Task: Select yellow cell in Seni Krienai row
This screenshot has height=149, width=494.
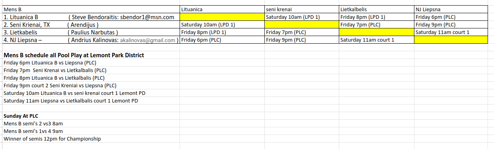Action: click(302, 24)
